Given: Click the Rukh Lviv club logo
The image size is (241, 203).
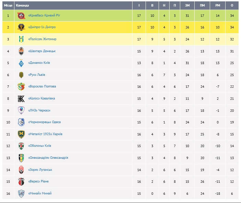Looking at the screenshot, I should [21, 75].
